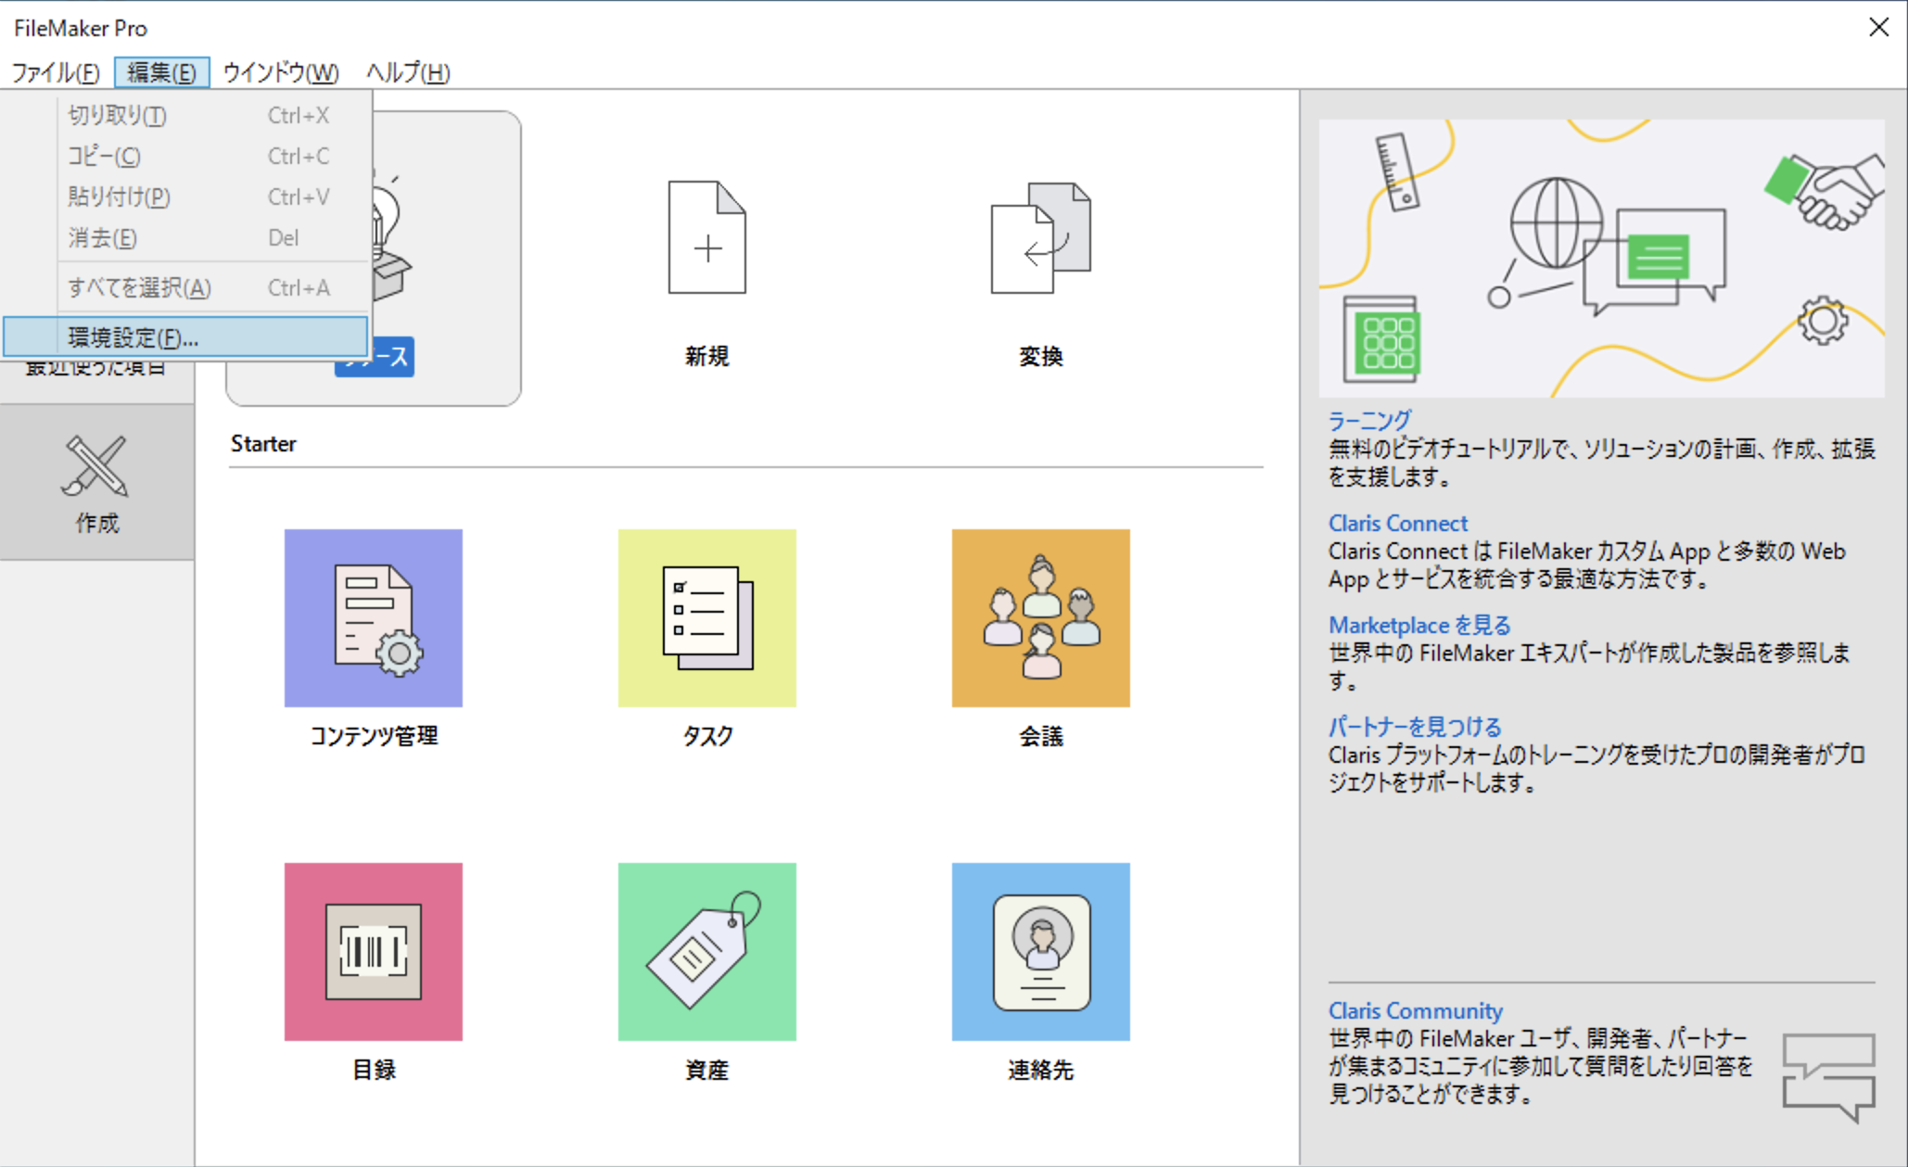Open the コンテンツ管理 starter solution
The image size is (1908, 1167).
coord(373,616)
